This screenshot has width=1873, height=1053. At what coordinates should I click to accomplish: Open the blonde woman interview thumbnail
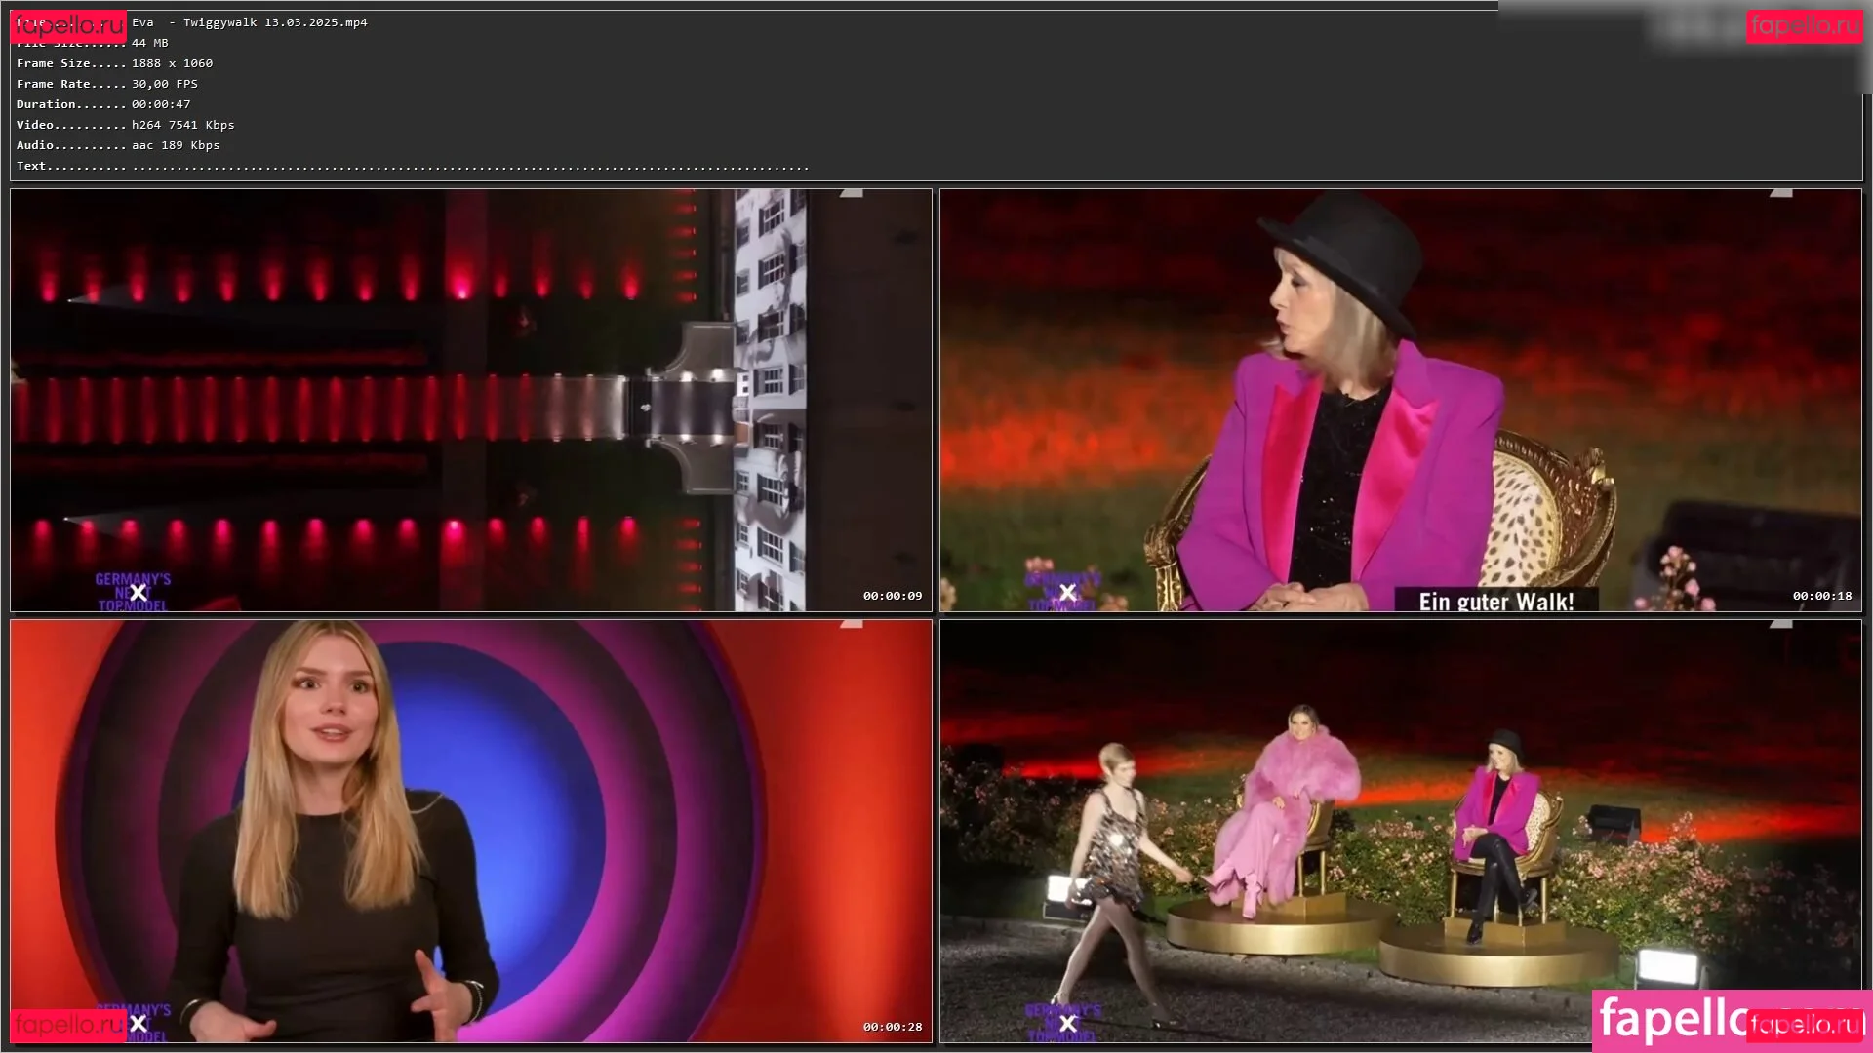tap(470, 831)
